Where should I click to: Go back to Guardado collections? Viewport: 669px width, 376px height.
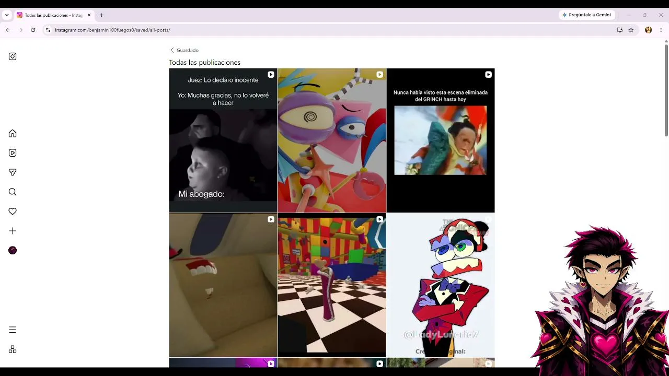click(184, 50)
